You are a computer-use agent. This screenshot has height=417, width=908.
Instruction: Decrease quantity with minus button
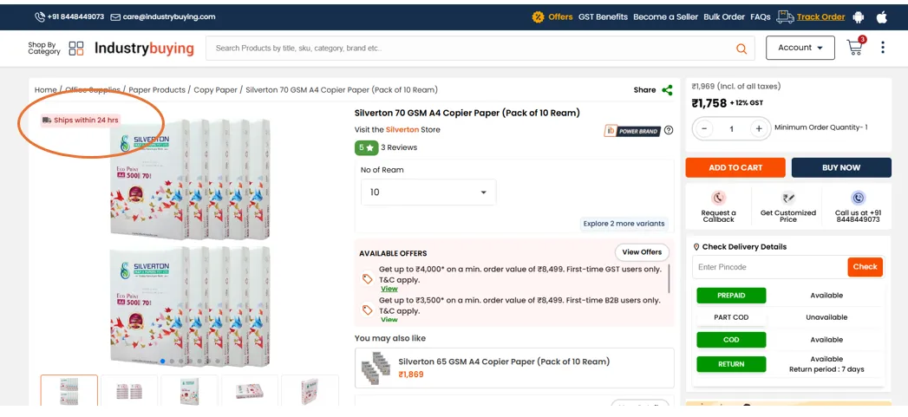(x=704, y=128)
